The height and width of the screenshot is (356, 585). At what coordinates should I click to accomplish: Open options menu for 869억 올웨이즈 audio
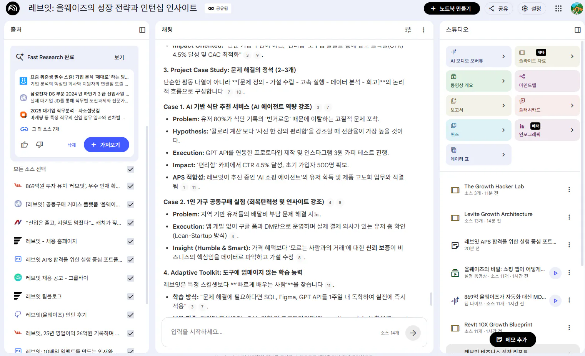[x=569, y=300]
